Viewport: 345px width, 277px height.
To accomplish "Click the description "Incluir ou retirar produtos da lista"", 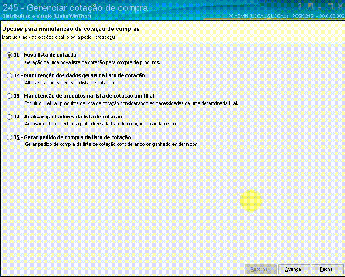I will [x=132, y=103].
